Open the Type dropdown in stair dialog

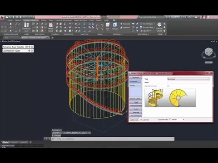[x=188, y=79]
